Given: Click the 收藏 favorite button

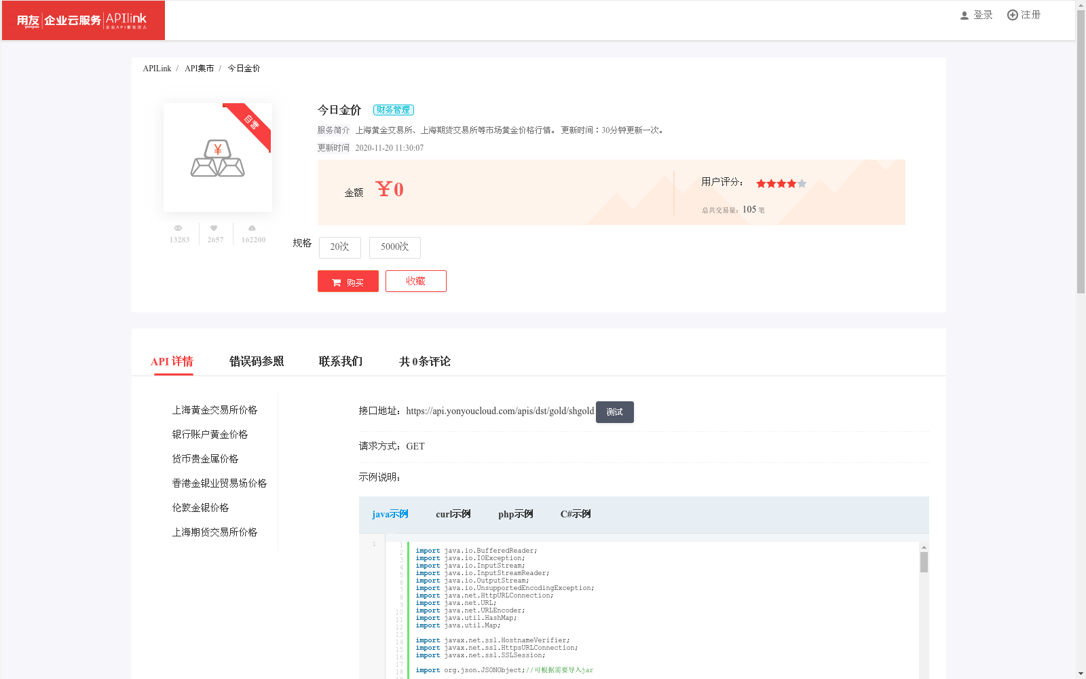Looking at the screenshot, I should tap(416, 281).
